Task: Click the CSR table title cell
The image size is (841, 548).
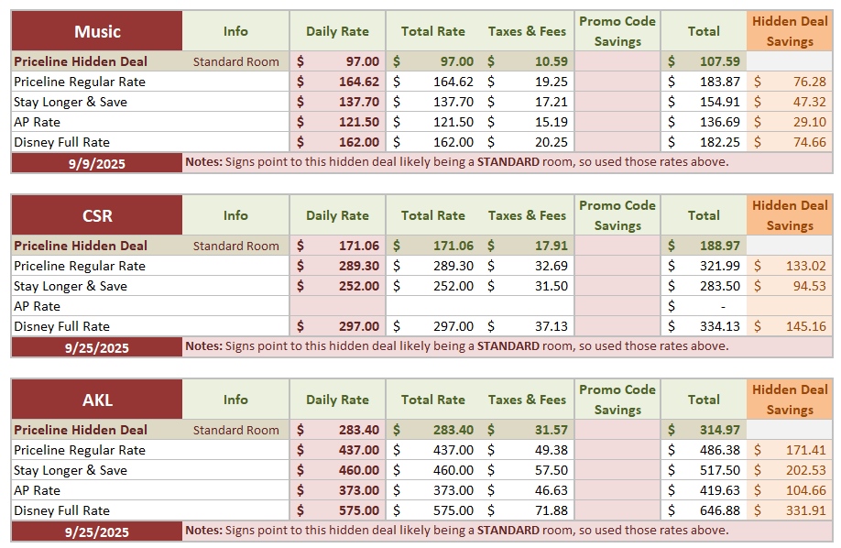Action: pyautogui.click(x=97, y=215)
